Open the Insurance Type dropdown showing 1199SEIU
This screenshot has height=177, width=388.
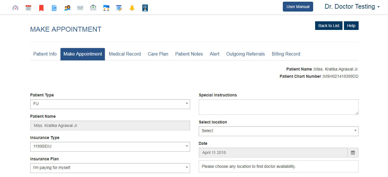click(110, 147)
